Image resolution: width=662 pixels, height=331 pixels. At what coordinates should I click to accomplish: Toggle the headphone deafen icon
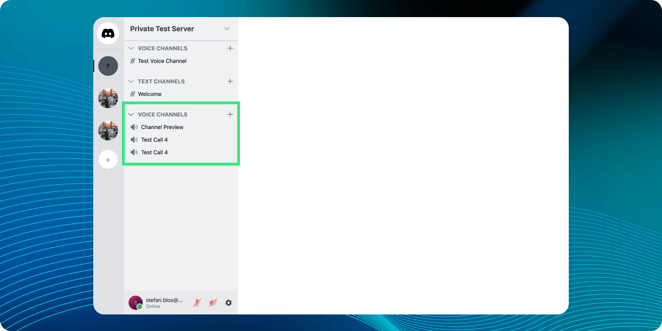pyautogui.click(x=212, y=302)
